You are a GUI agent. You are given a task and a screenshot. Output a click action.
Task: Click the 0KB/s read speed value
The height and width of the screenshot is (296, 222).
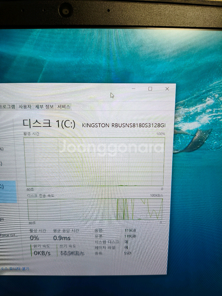(x=42, y=253)
